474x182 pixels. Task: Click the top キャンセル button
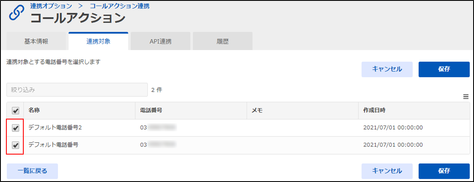pyautogui.click(x=387, y=69)
